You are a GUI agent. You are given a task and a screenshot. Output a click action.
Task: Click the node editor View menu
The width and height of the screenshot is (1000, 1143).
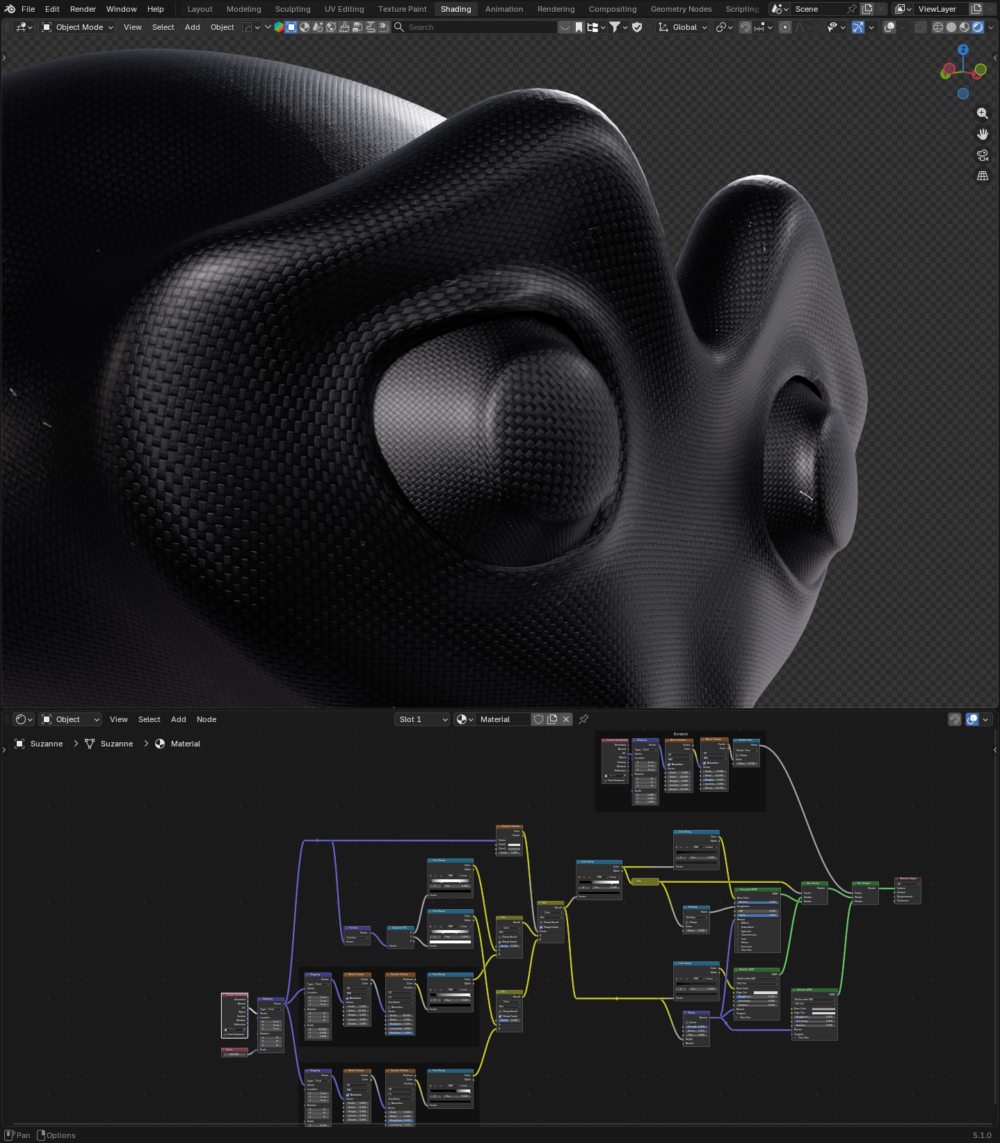coord(119,719)
